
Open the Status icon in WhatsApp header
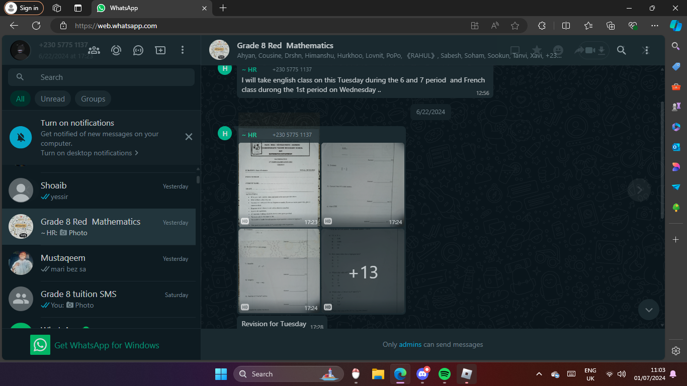click(x=116, y=50)
